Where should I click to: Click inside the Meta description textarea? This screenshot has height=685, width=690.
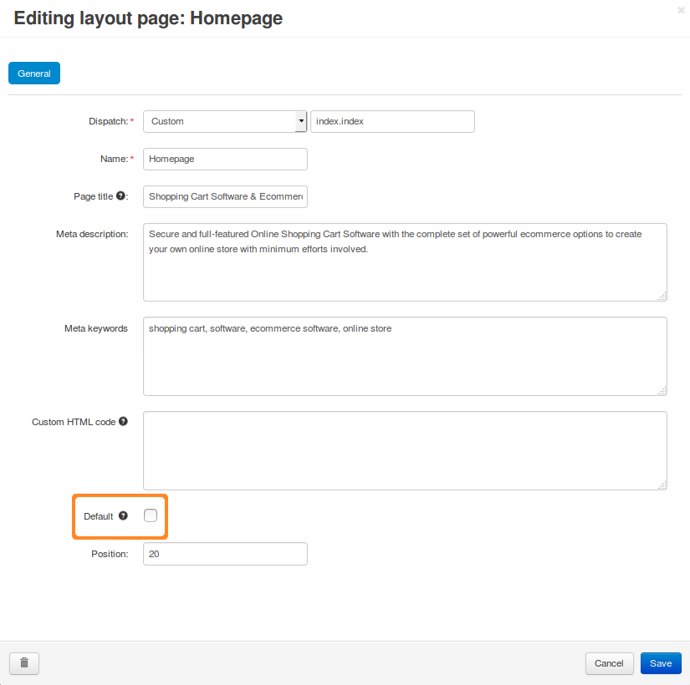coord(405,262)
